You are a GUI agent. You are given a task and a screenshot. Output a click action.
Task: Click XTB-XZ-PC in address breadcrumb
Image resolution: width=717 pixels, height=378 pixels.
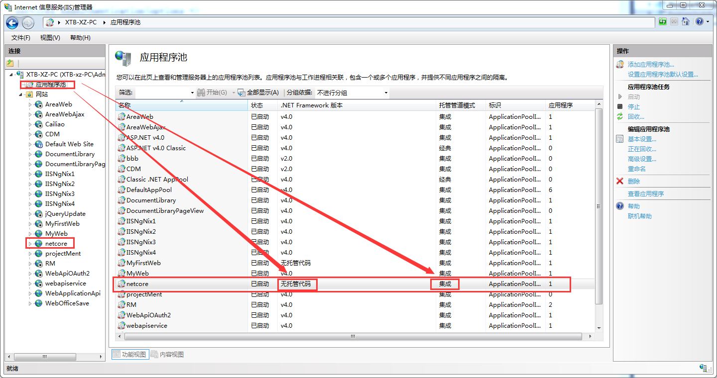[81, 22]
